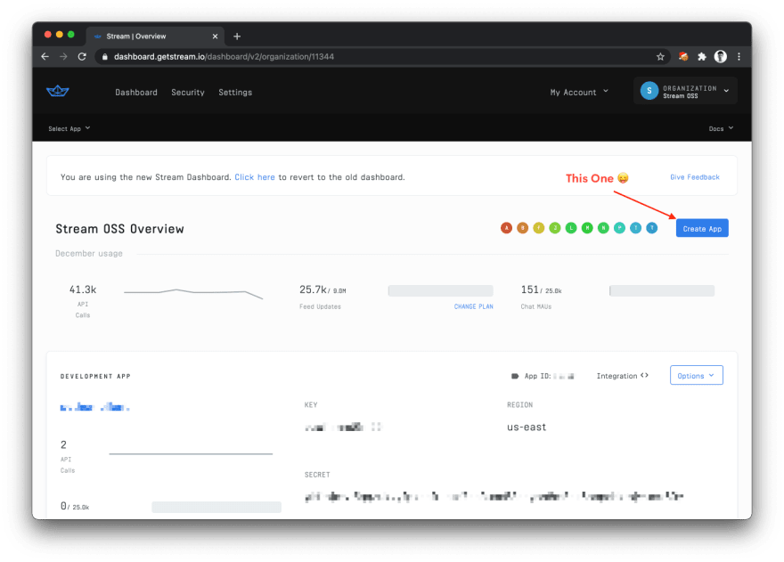
Task: Open the Security nav item
Action: pos(187,92)
